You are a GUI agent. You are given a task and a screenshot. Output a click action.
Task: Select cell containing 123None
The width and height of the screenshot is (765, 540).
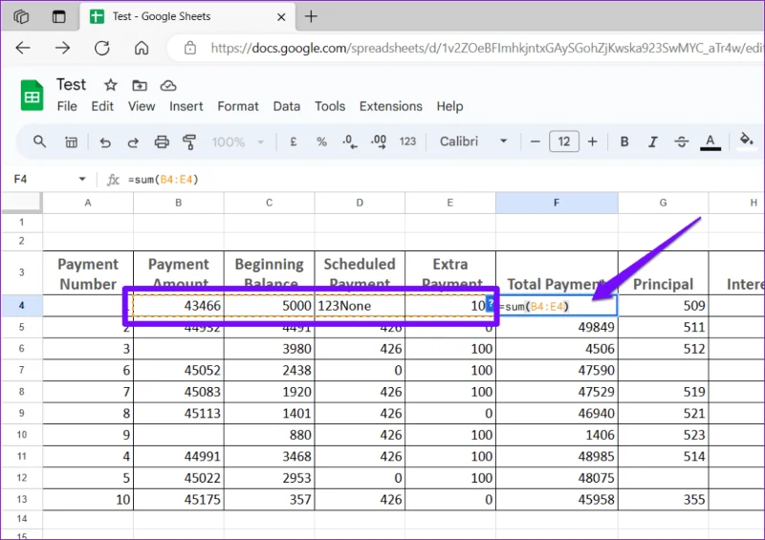(360, 306)
